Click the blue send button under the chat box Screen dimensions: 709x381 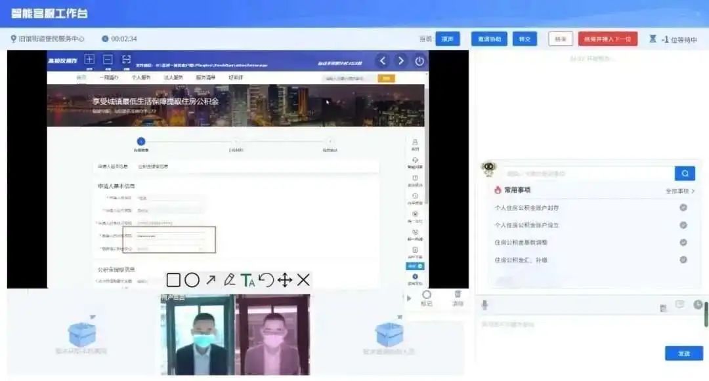tap(683, 353)
